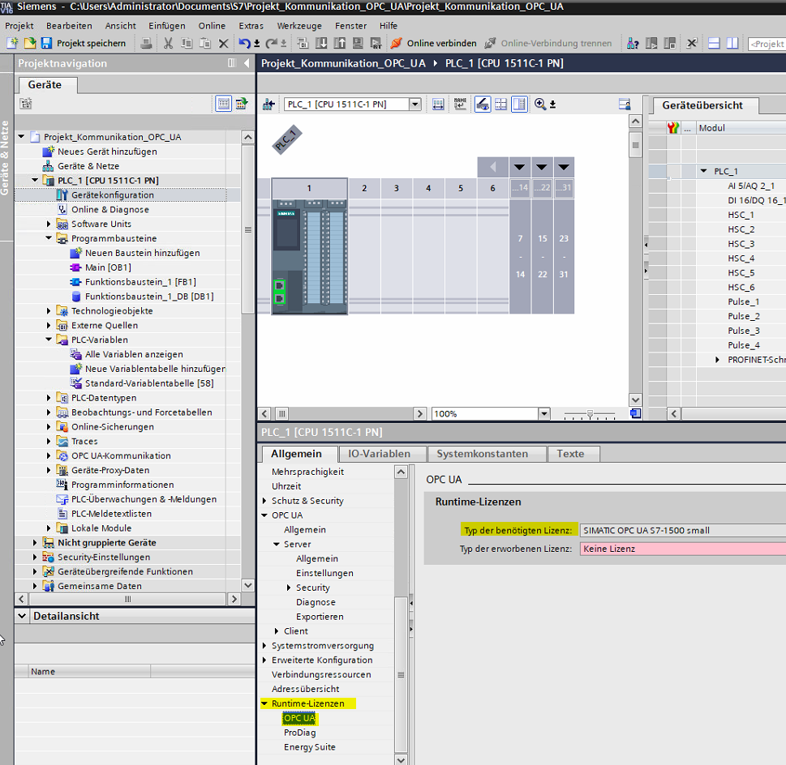Split editor area vertically
Screen dimensions: 786x765
732,44
